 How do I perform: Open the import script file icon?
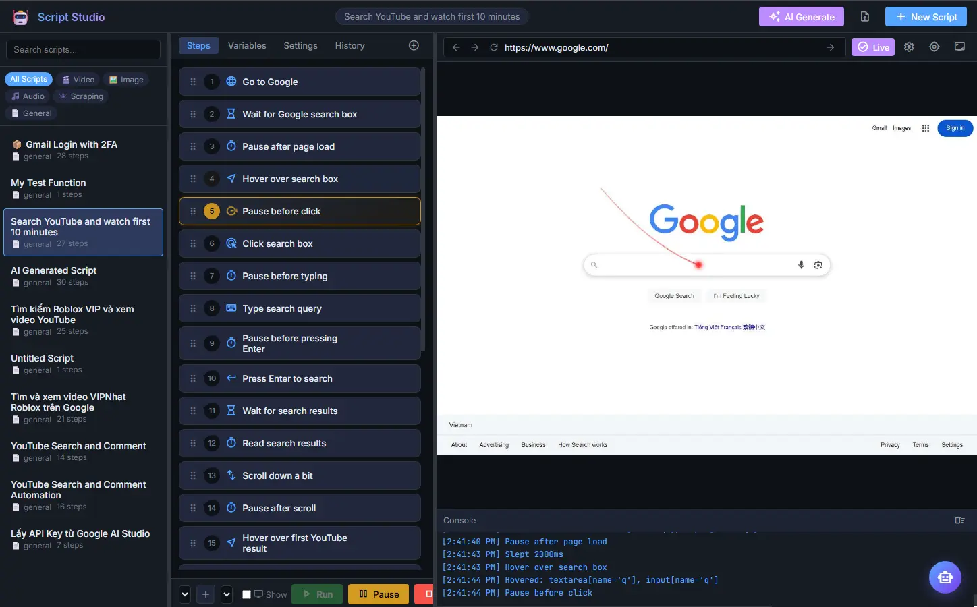coord(865,17)
